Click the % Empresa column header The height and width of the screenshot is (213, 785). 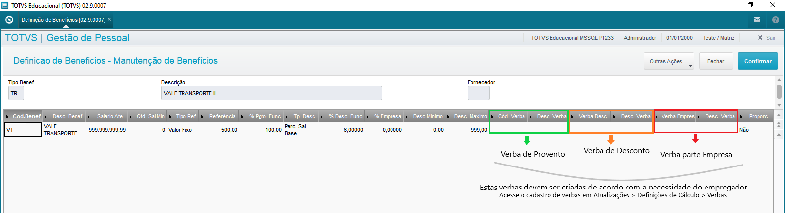385,116
